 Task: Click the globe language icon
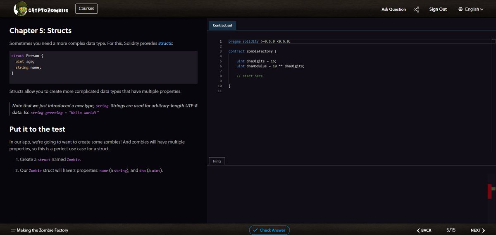click(460, 9)
